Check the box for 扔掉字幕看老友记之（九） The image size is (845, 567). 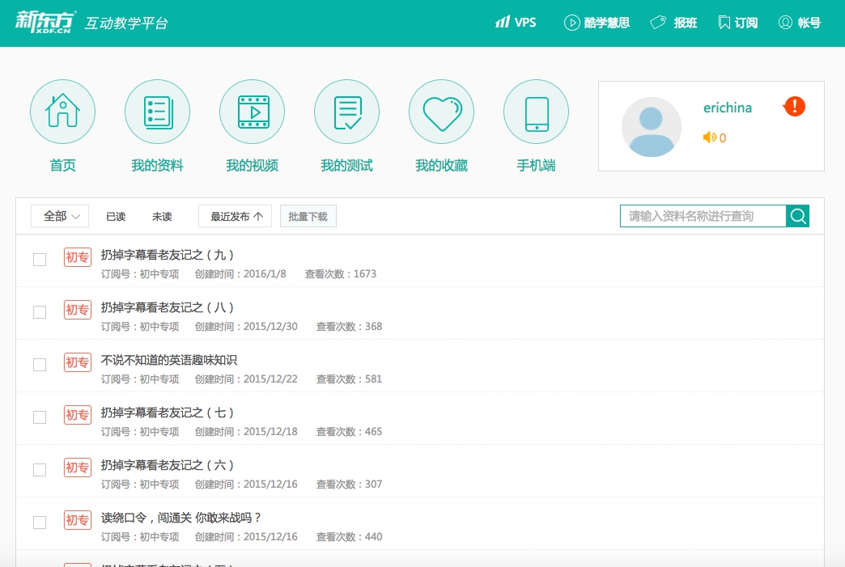[x=40, y=260]
